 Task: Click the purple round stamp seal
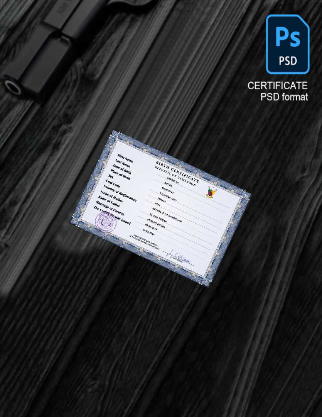click(x=106, y=221)
